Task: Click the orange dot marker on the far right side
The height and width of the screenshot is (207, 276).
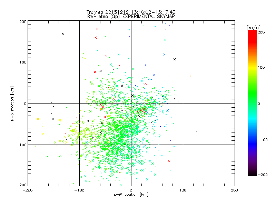Action: point(190,76)
